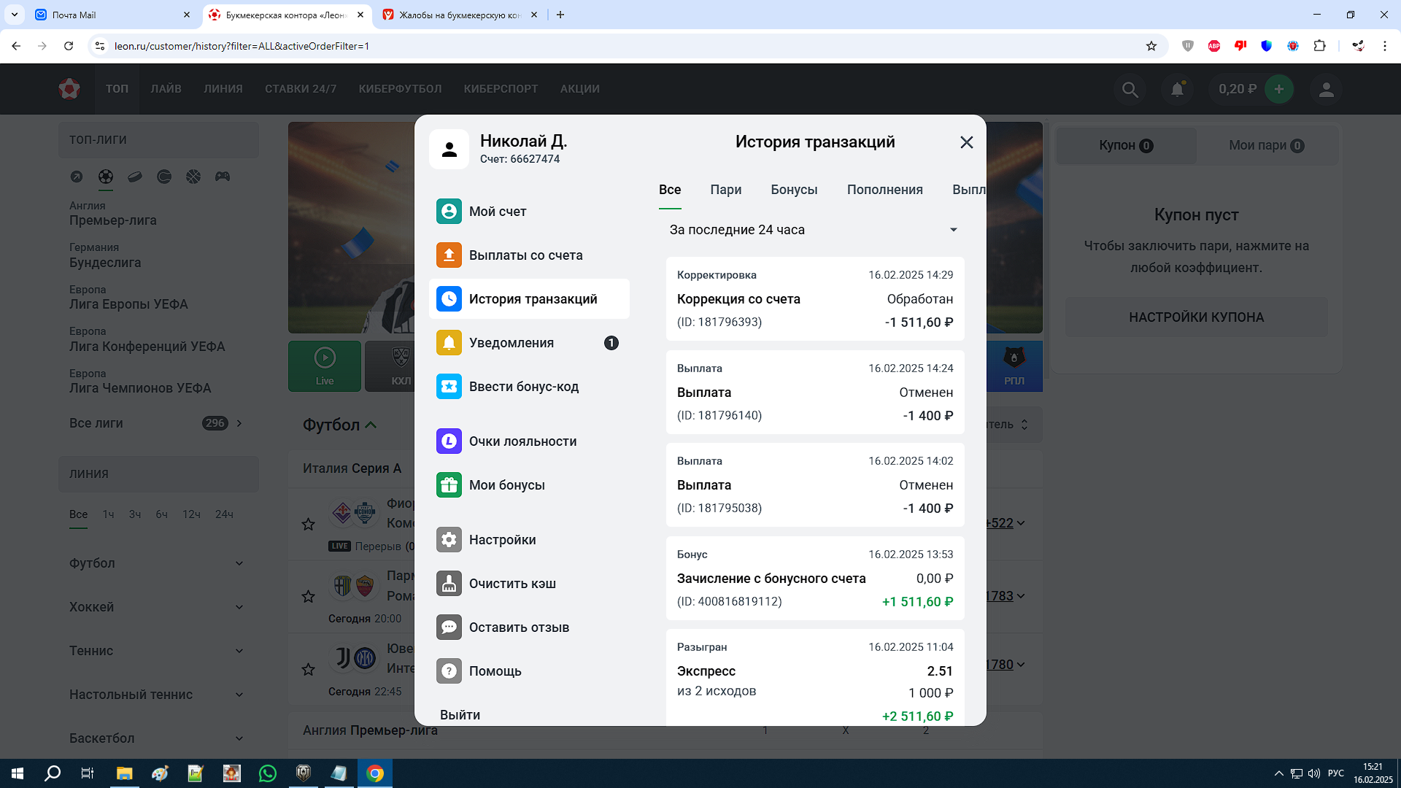The image size is (1401, 788).
Task: Click the header notifications bell icon
Action: click(x=1177, y=89)
